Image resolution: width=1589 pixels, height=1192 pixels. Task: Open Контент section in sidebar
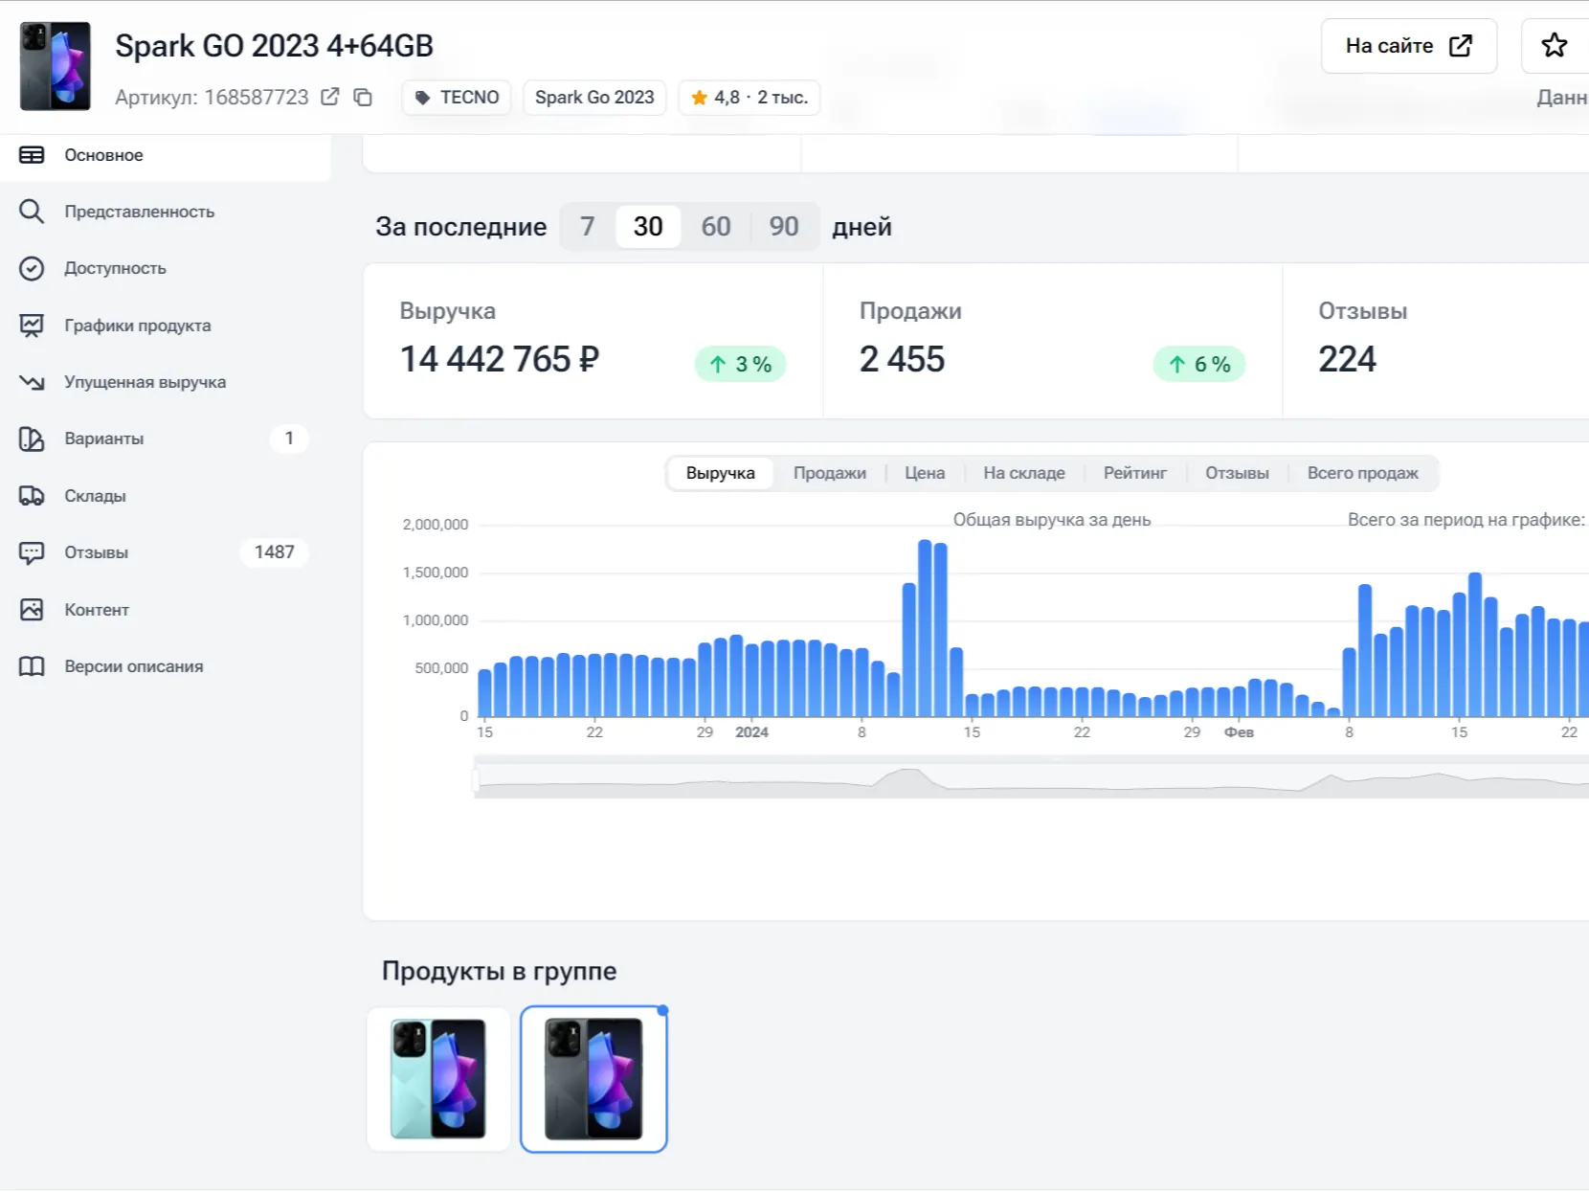pos(166,610)
